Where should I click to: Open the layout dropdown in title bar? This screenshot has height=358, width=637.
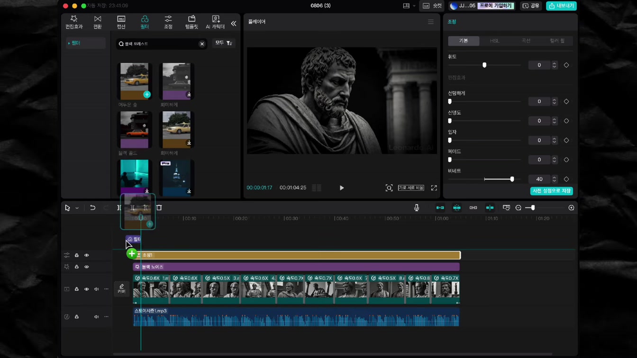click(x=409, y=6)
